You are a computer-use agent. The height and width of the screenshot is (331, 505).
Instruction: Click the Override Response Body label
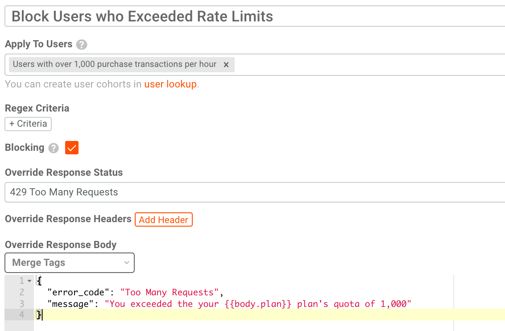(x=61, y=245)
